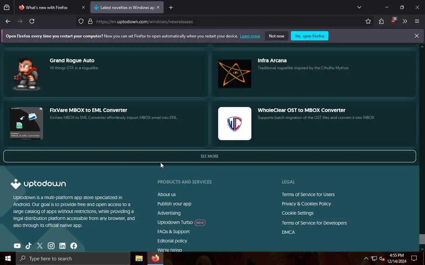The width and height of the screenshot is (425, 265).
Task: Close the Latest novelties tab
Action: point(158,7)
